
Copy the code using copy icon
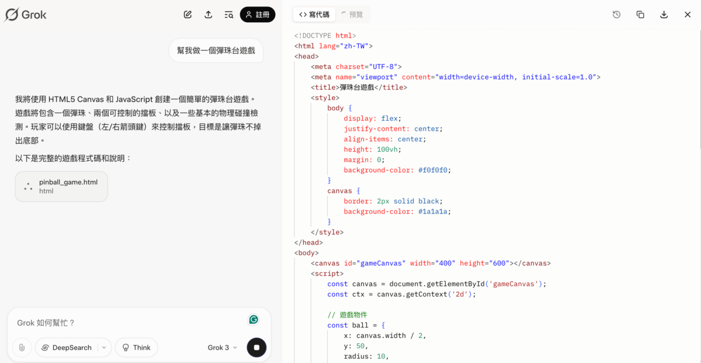640,14
